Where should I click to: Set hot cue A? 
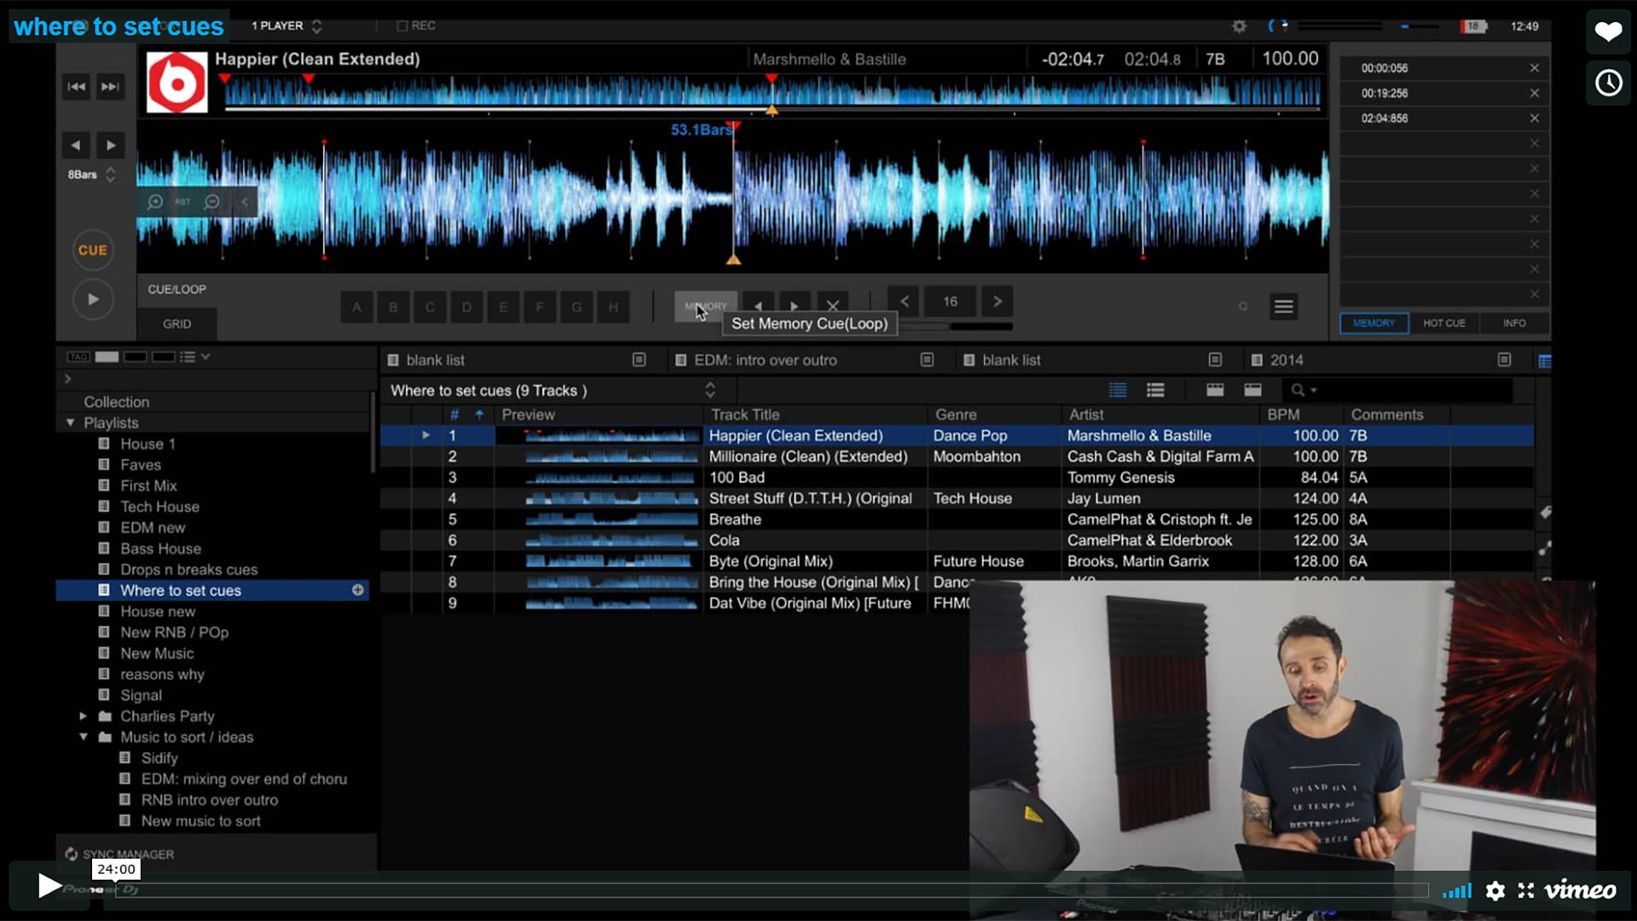click(x=357, y=307)
